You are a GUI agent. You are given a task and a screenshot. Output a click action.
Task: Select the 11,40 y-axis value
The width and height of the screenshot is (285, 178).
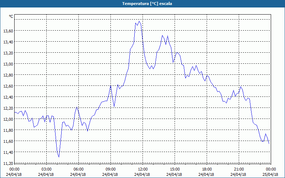click(8, 152)
